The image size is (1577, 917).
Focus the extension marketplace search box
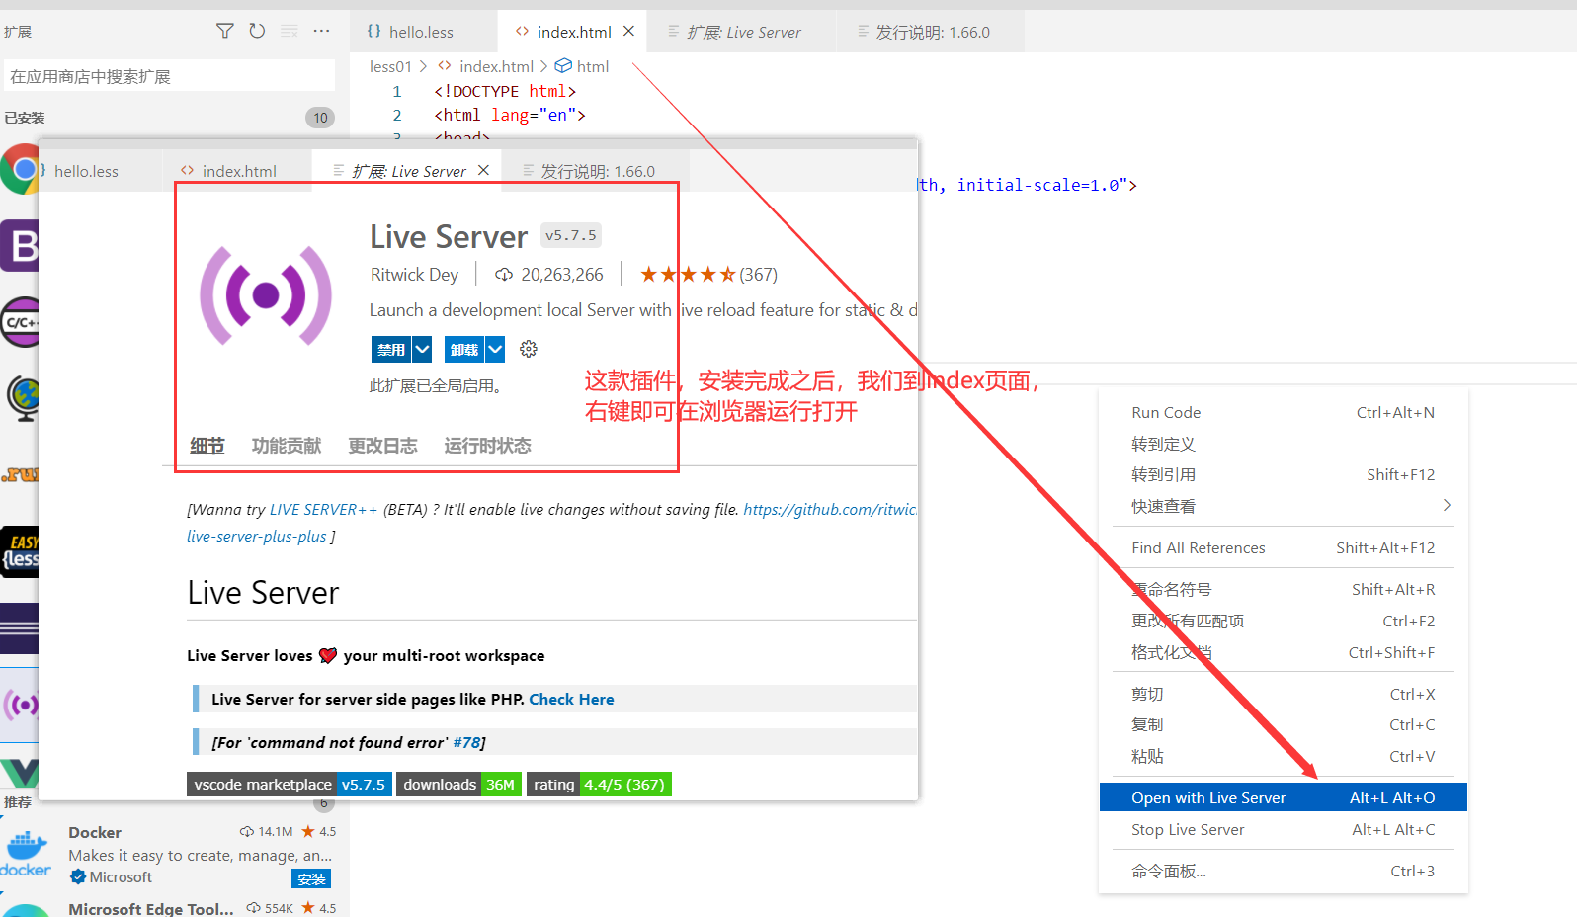pyautogui.click(x=169, y=76)
